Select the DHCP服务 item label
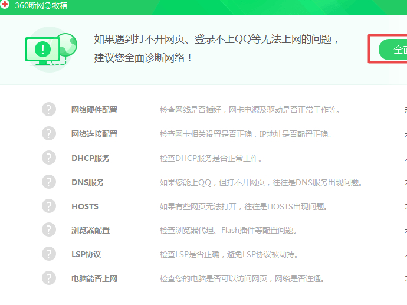407x305 pixels. coord(91,158)
